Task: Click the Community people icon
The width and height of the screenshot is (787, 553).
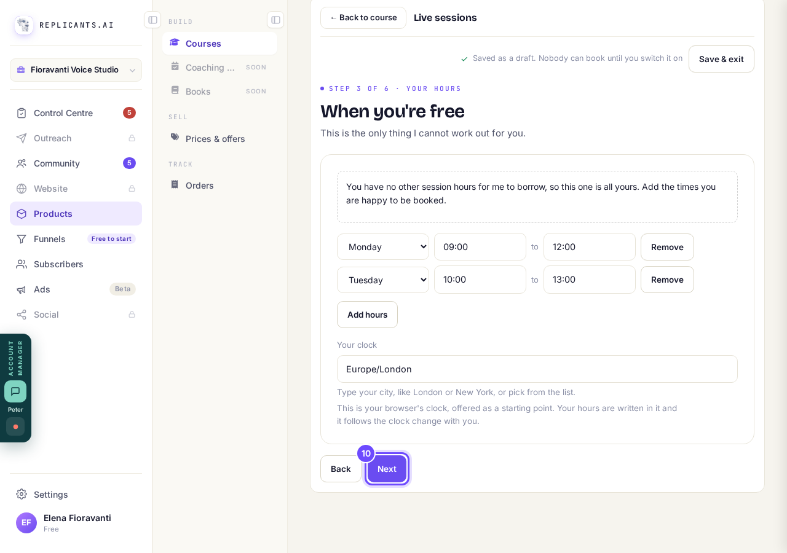Action: click(x=22, y=163)
